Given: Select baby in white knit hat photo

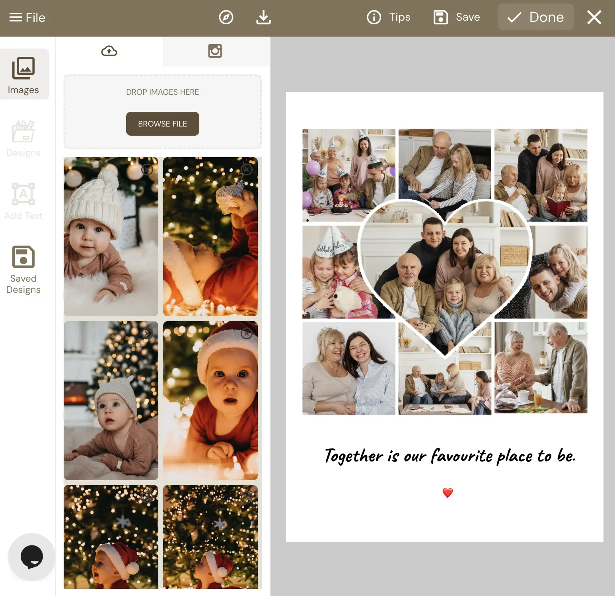Looking at the screenshot, I should coord(111,237).
